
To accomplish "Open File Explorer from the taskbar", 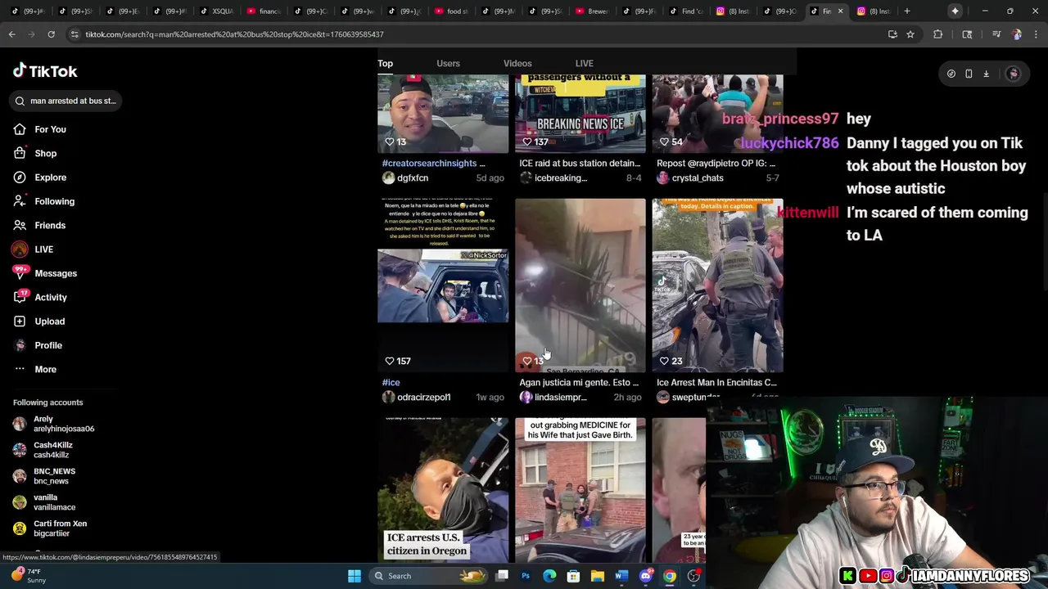I will click(x=598, y=576).
